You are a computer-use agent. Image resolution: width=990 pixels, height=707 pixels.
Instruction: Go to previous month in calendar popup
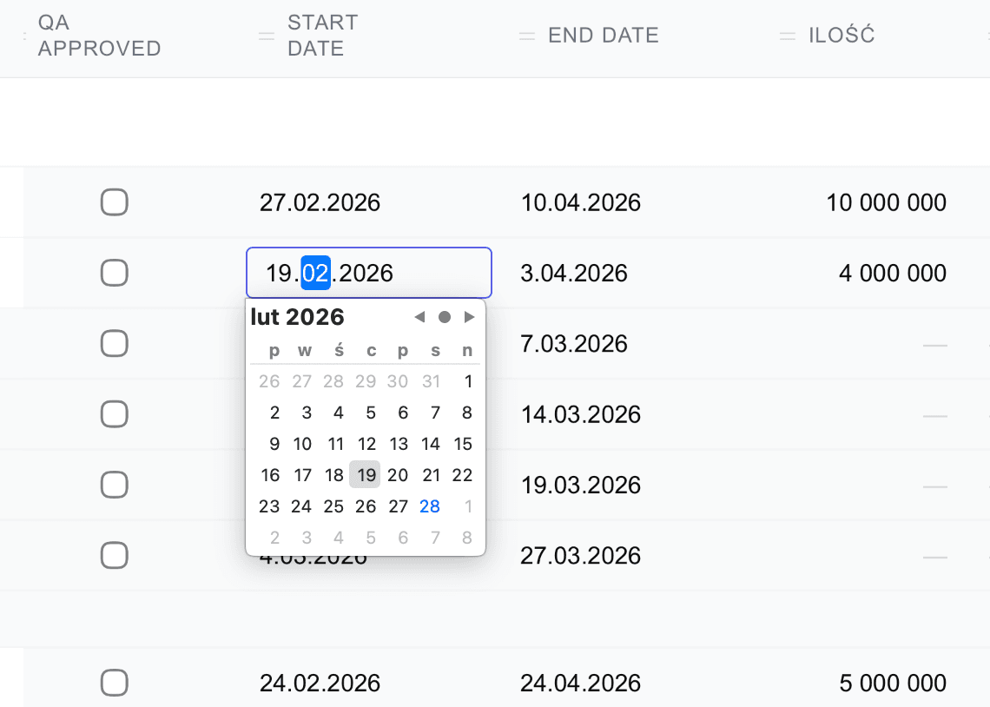[420, 317]
